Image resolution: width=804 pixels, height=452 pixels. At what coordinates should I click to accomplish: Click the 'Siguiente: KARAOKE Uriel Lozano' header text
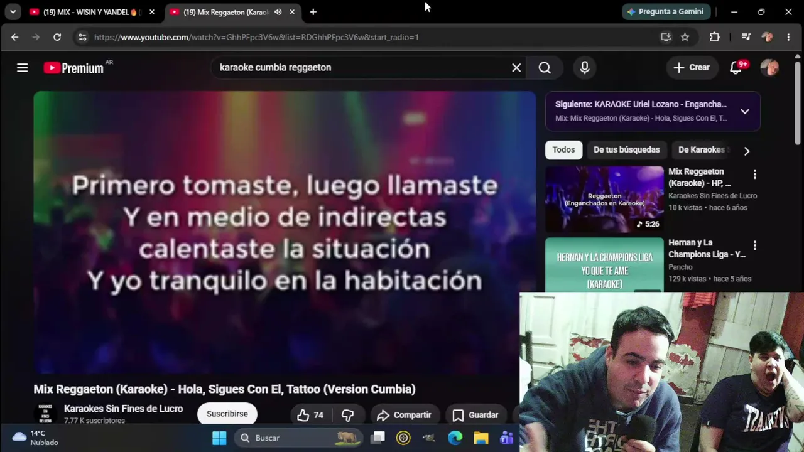[x=641, y=104]
